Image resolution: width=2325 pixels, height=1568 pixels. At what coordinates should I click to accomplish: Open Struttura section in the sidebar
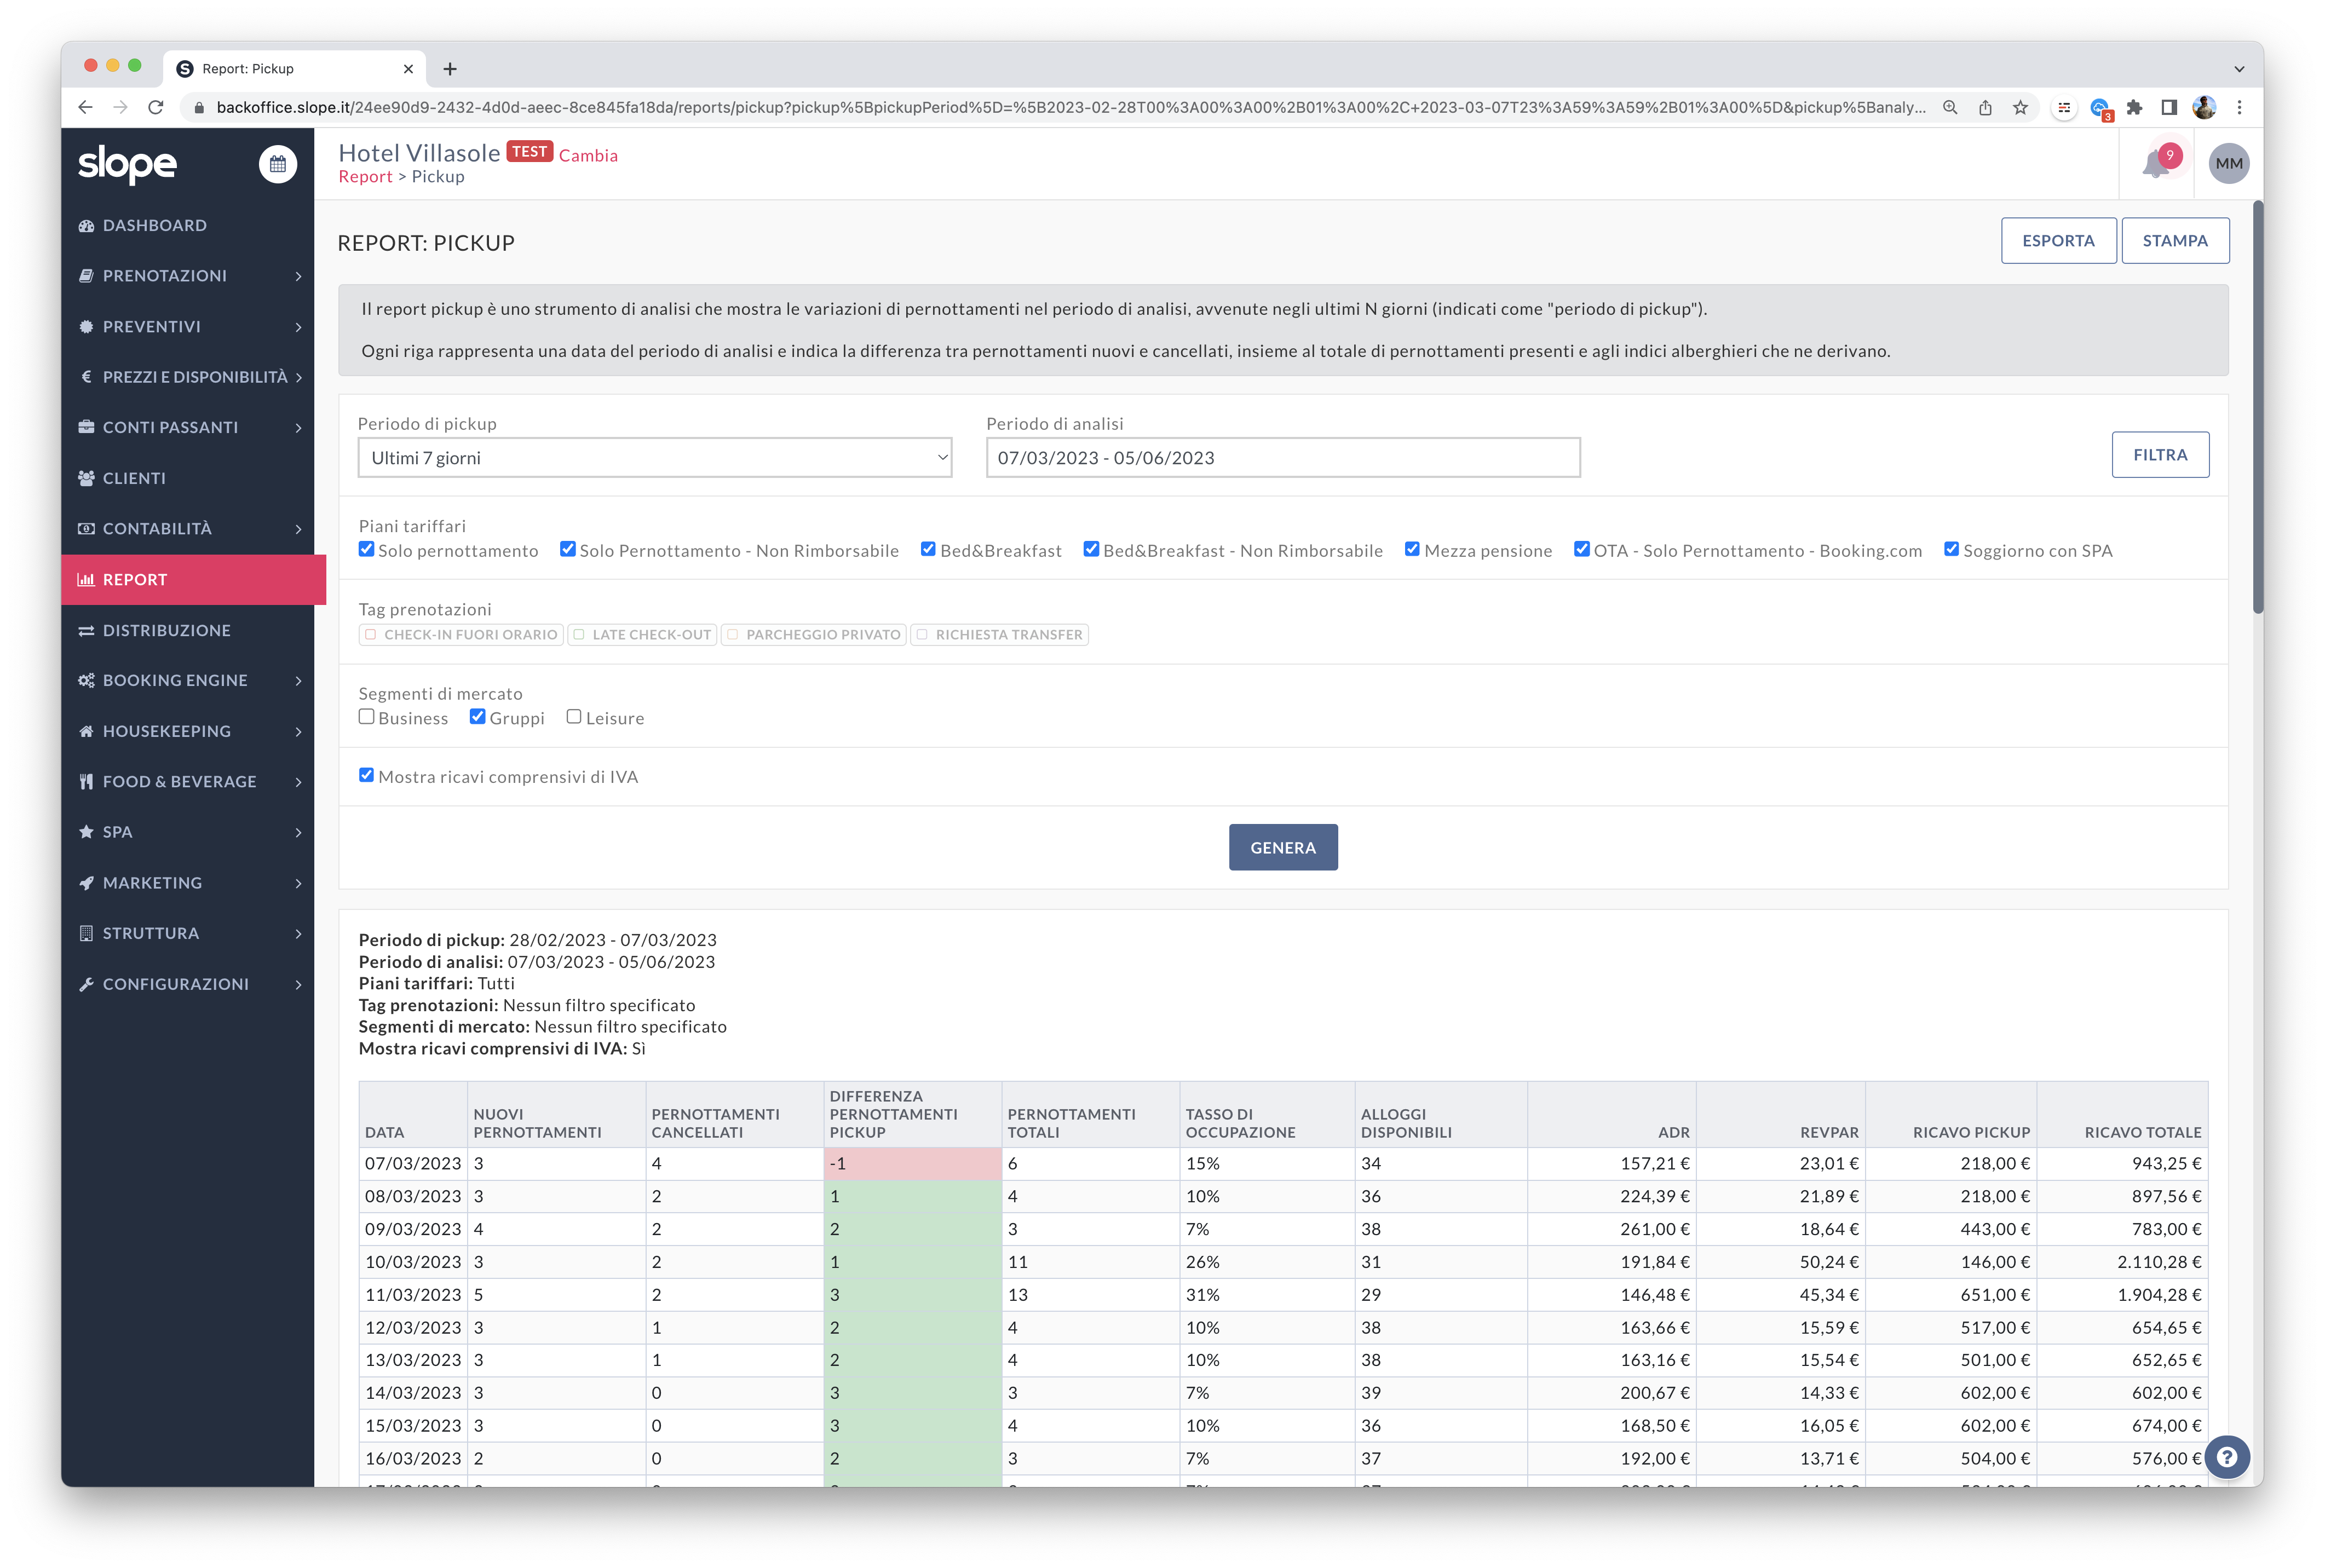(187, 933)
